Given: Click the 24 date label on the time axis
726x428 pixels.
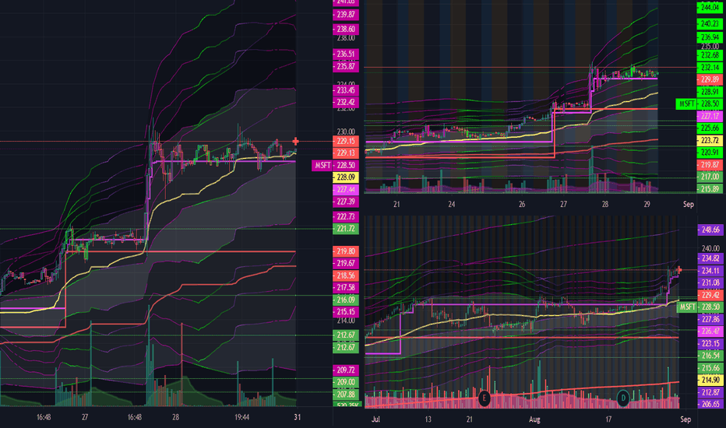Looking at the screenshot, I should tap(452, 204).
